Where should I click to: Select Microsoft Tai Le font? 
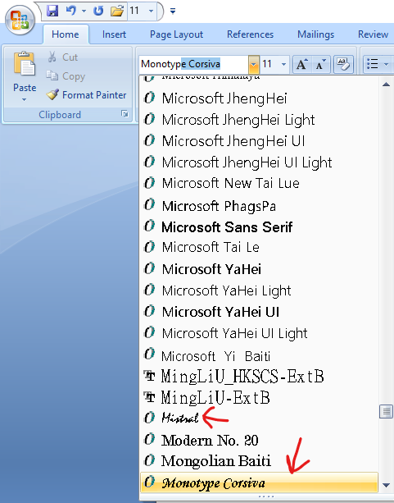[259, 247]
